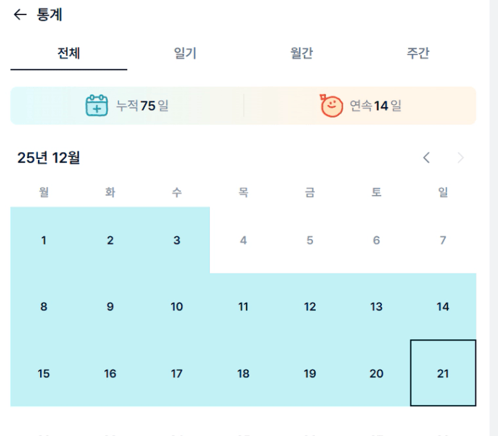Viewport: 498px width, 436px height.
Task: Click the cumulative days calendar icon
Action: tap(97, 106)
